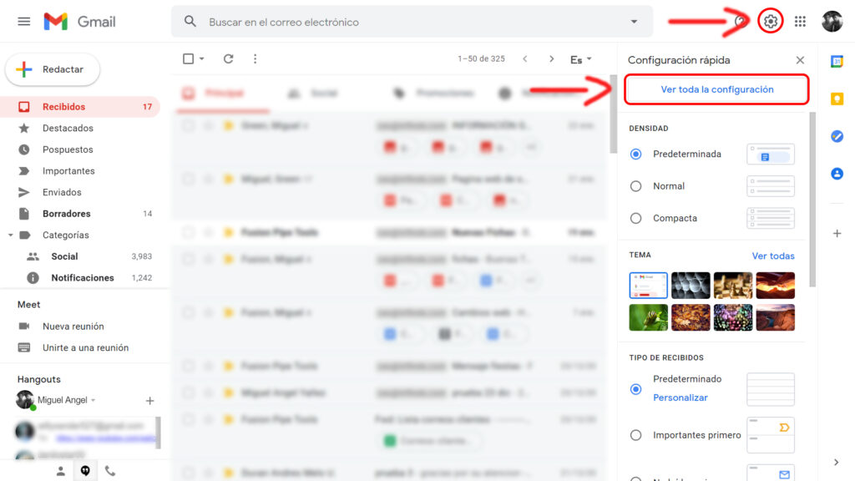The image size is (855, 481).
Task: Open search options dropdown arrow
Action: tap(634, 22)
